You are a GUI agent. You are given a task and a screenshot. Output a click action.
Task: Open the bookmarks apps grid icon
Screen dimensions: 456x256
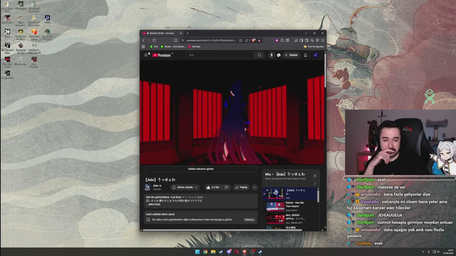coord(143,47)
